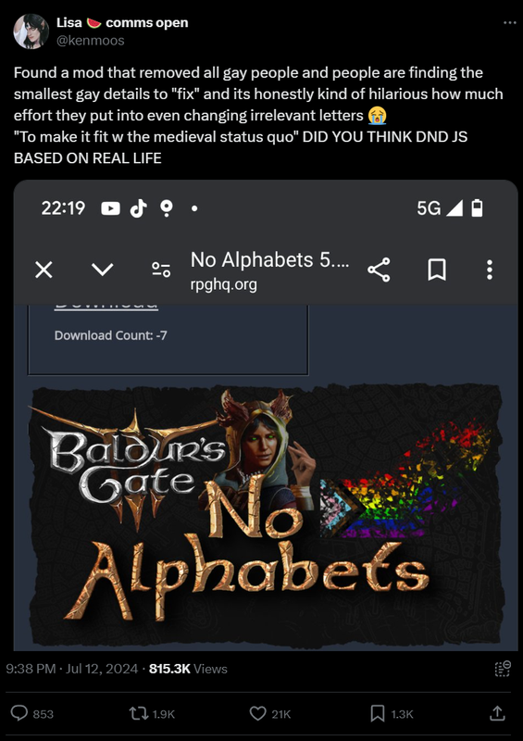The width and height of the screenshot is (523, 741).
Task: Retweet this post with 1.9K reposts
Action: pyautogui.click(x=139, y=713)
